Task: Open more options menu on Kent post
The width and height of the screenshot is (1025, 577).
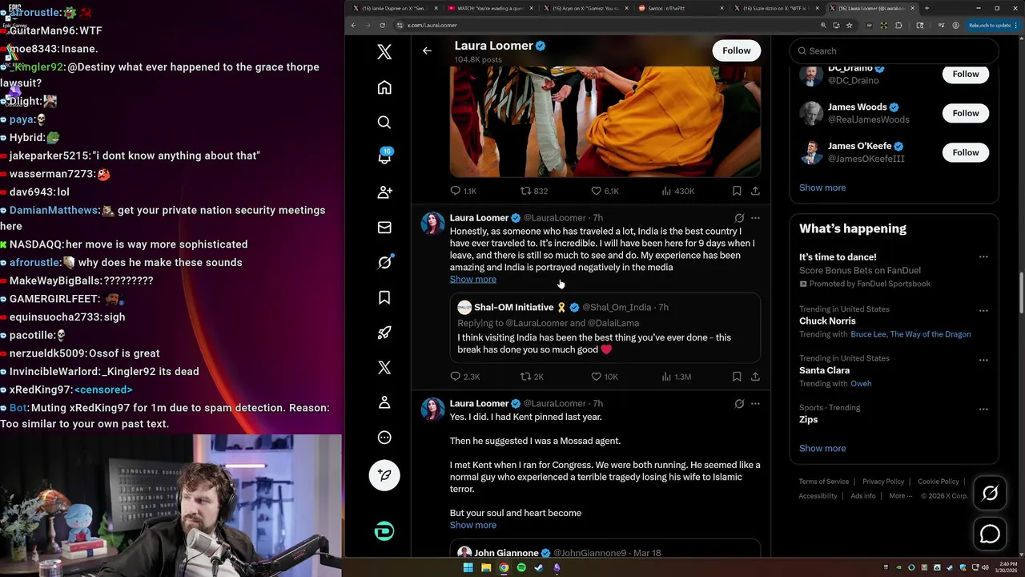Action: 755,404
